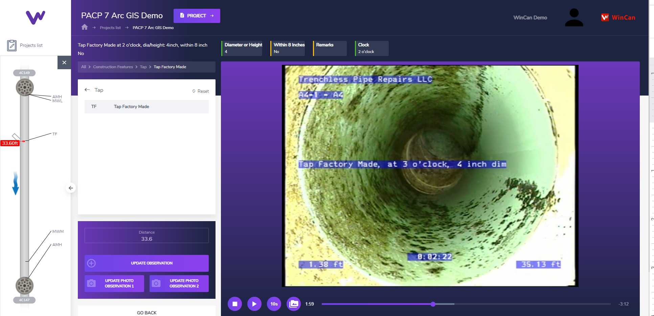This screenshot has width=654, height=316.
Task: Click the video progress slider
Action: [433, 304]
